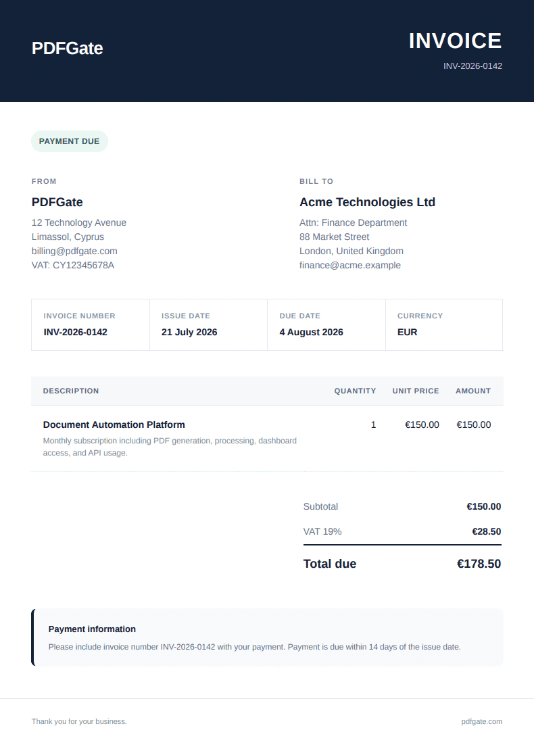Select 'London, United Kingdom' line
The width and height of the screenshot is (534, 753).
pyautogui.click(x=351, y=251)
